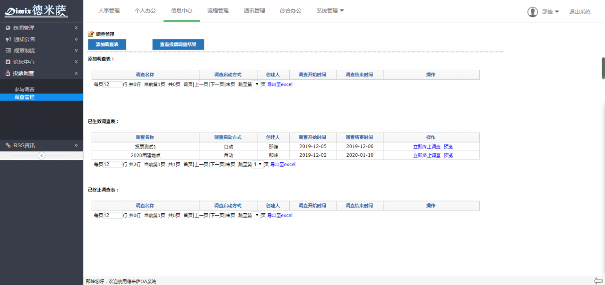Select 信息中心 top menu tab
605x285 pixels.
coord(181,10)
